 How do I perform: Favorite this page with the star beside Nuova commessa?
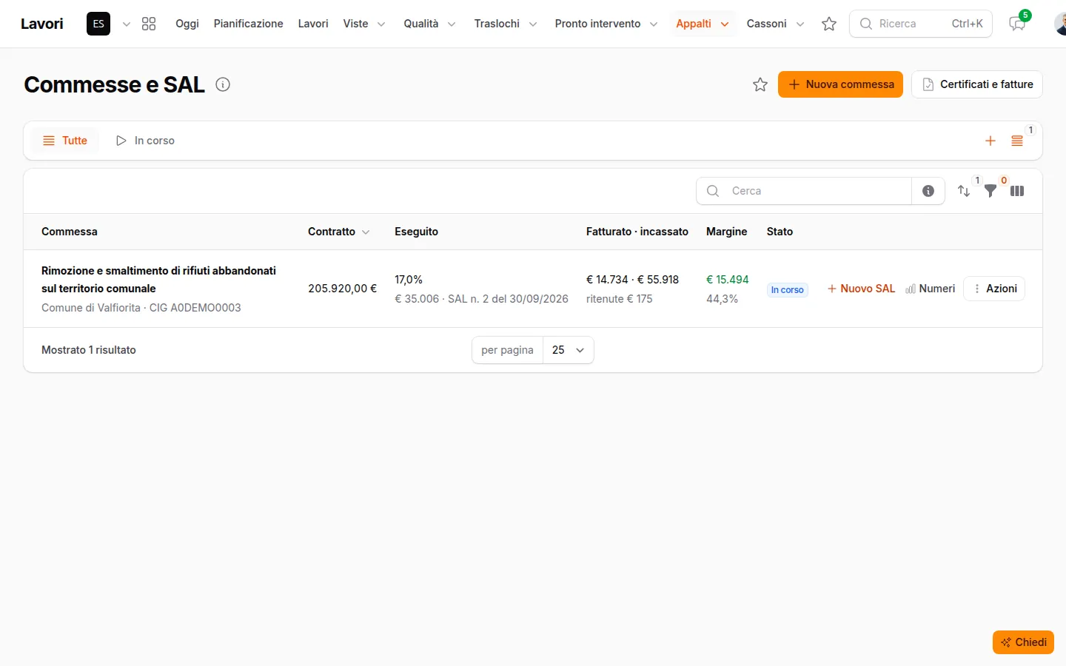tap(760, 84)
